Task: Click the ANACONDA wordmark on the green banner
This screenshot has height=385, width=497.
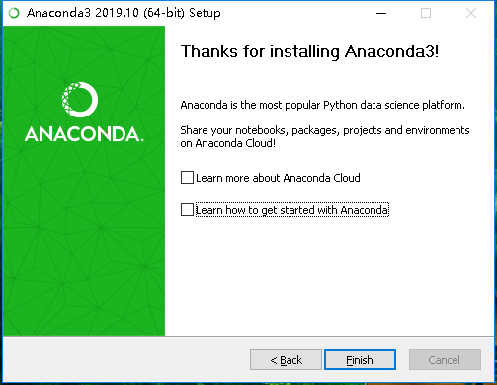Action: pos(84,134)
